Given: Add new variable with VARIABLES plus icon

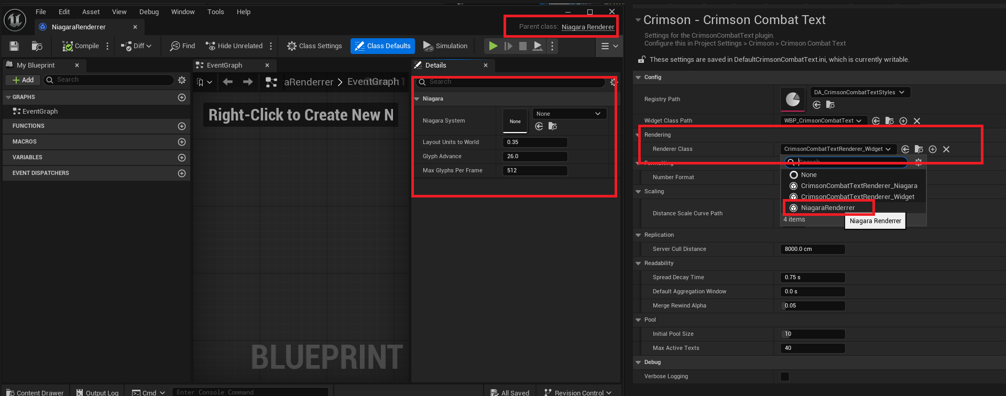Looking at the screenshot, I should point(182,158).
